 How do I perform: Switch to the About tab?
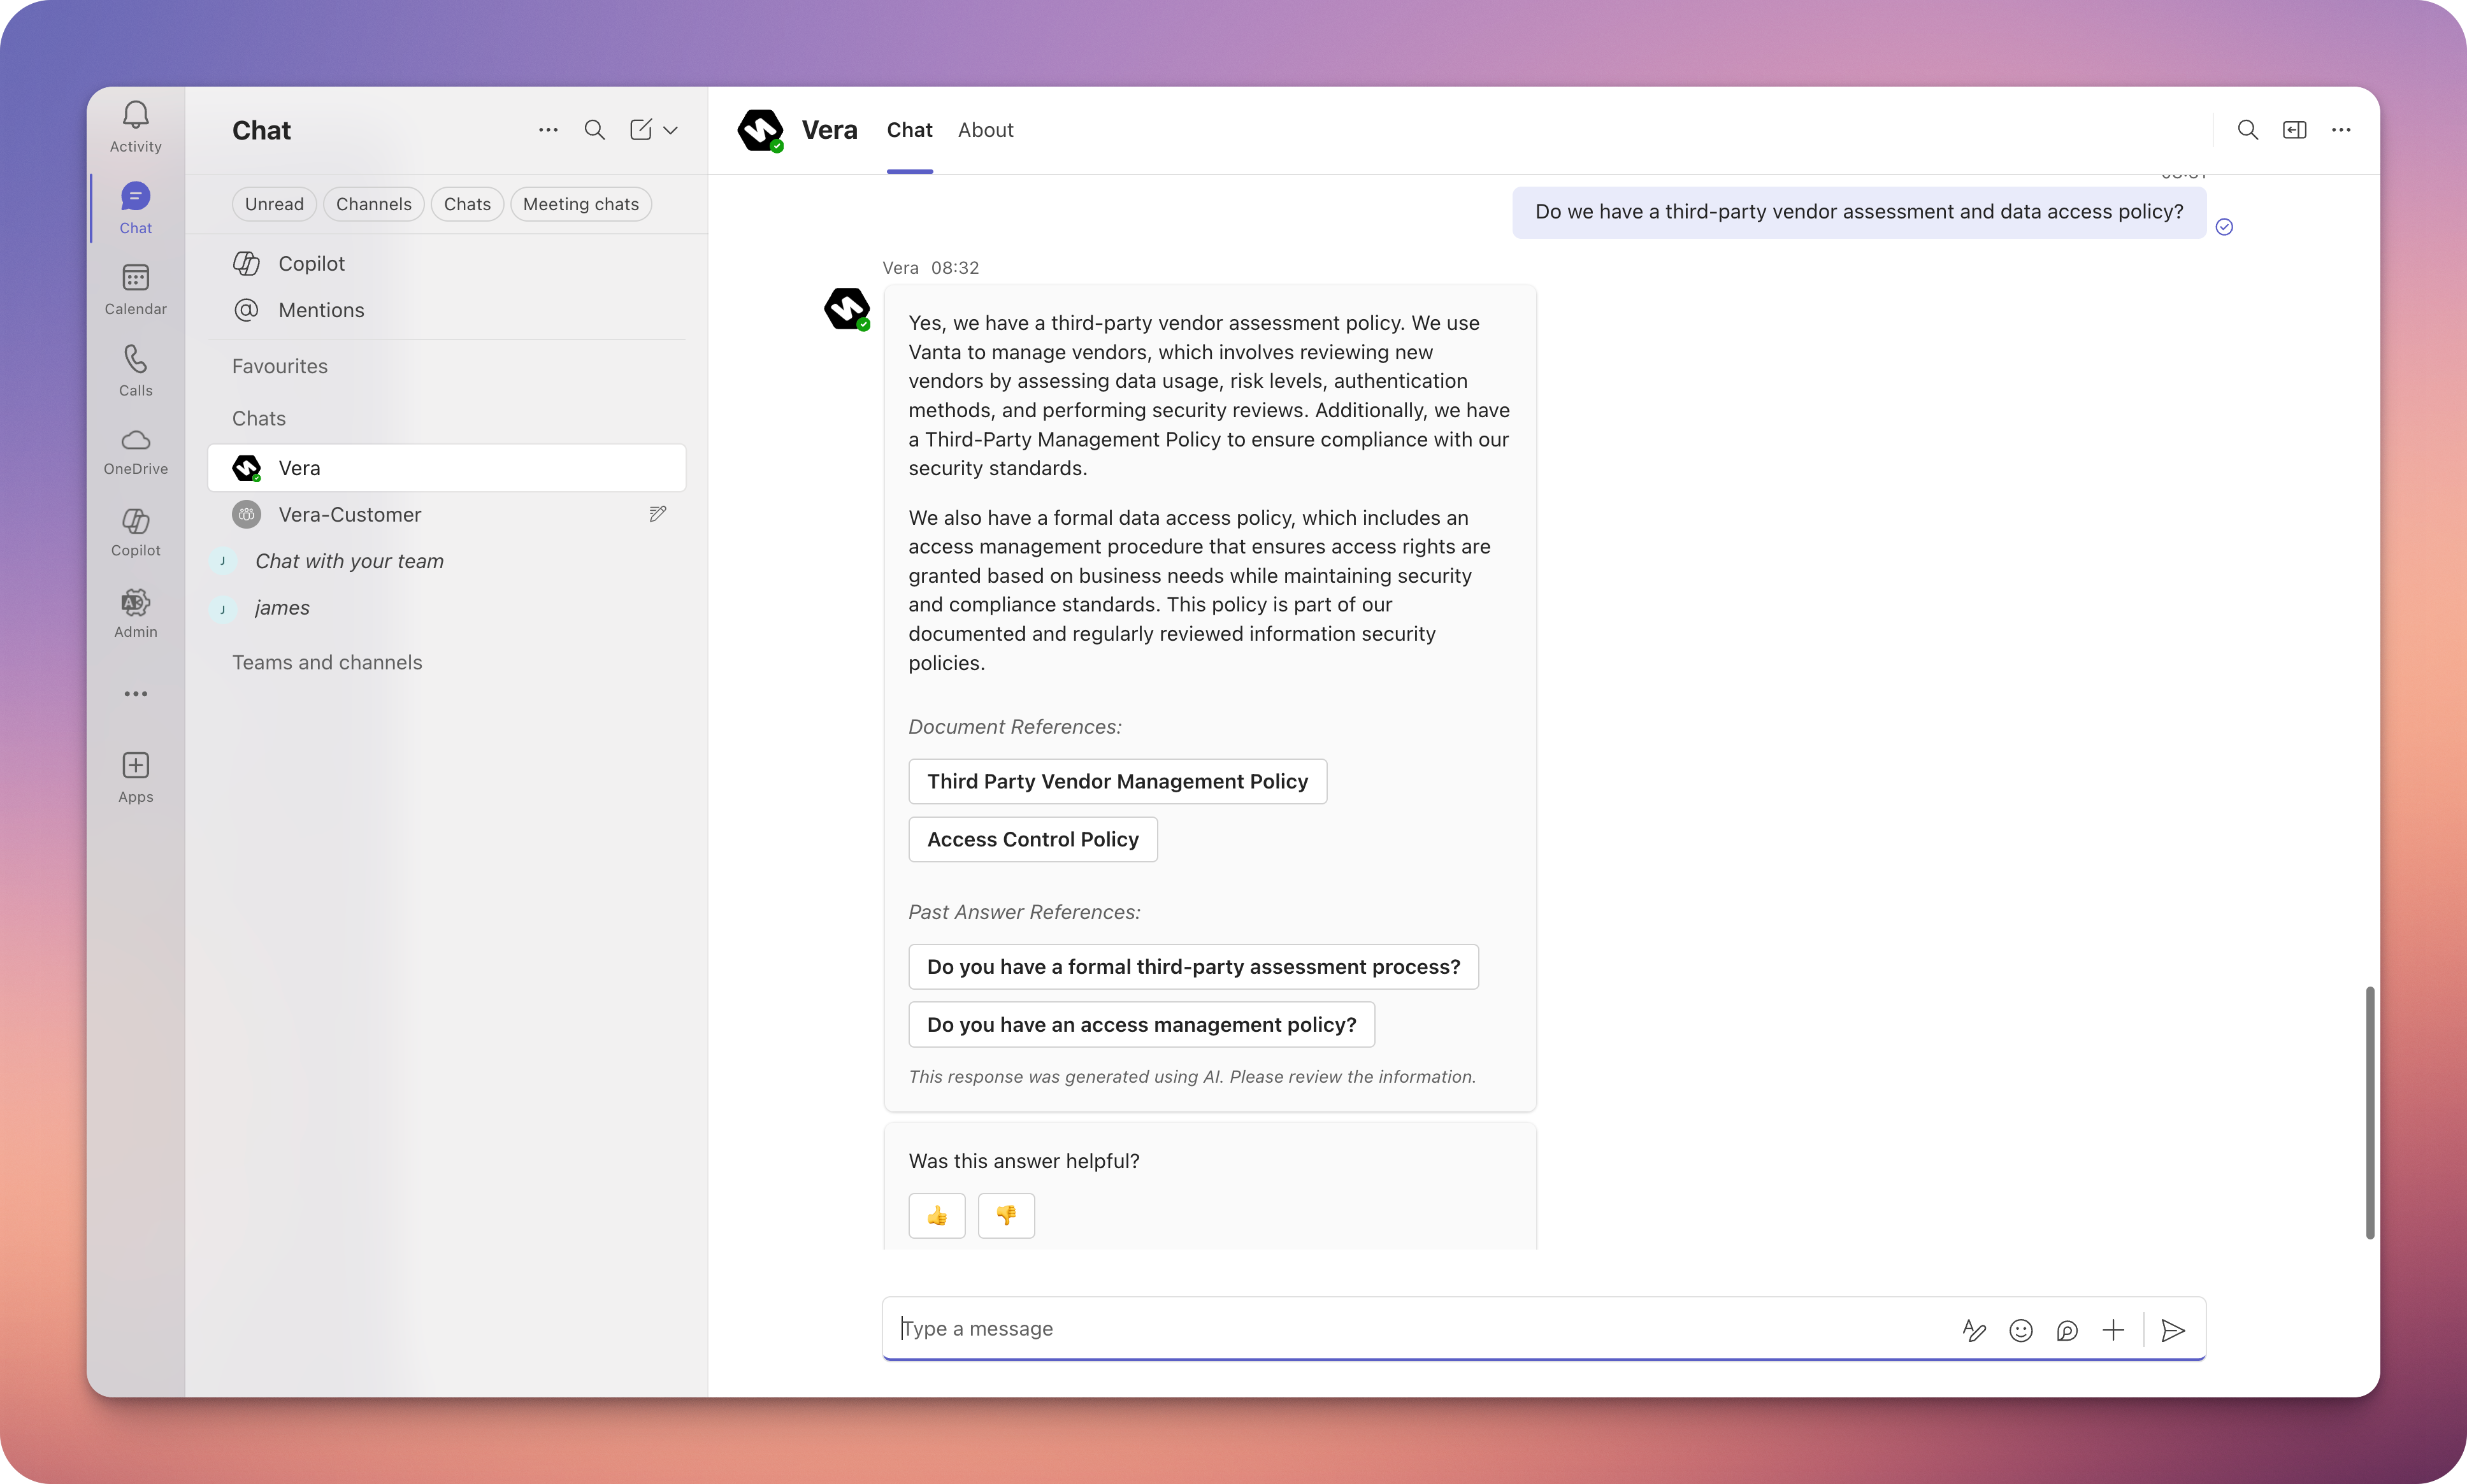(x=984, y=130)
